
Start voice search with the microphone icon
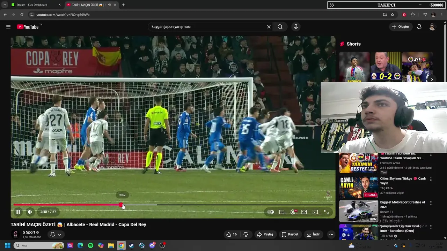[296, 27]
